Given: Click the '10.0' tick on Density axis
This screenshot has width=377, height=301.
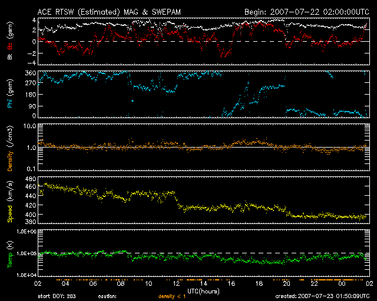Looking at the screenshot, I should (29, 126).
